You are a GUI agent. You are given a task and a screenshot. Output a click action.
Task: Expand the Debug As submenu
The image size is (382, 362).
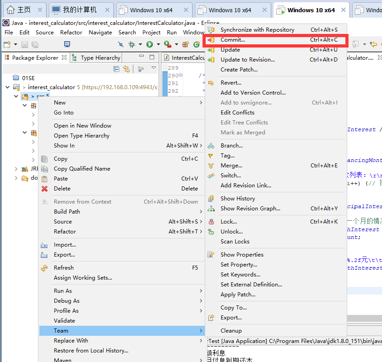(x=201, y=301)
